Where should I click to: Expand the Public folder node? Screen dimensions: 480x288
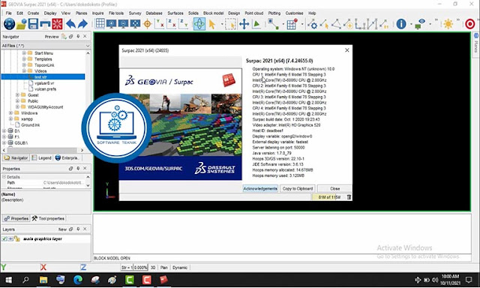17,100
